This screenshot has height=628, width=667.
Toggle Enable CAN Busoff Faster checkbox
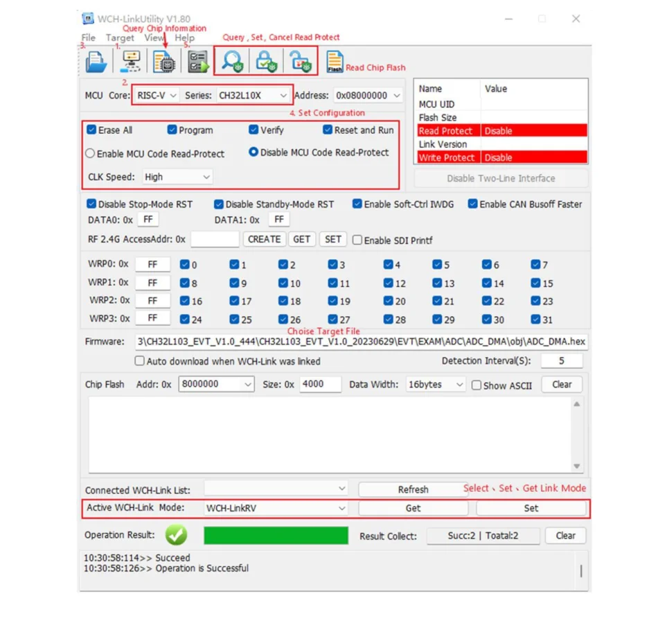pos(472,204)
